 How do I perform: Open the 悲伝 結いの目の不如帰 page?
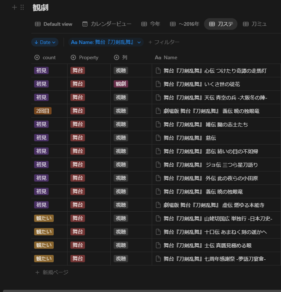coord(211,151)
